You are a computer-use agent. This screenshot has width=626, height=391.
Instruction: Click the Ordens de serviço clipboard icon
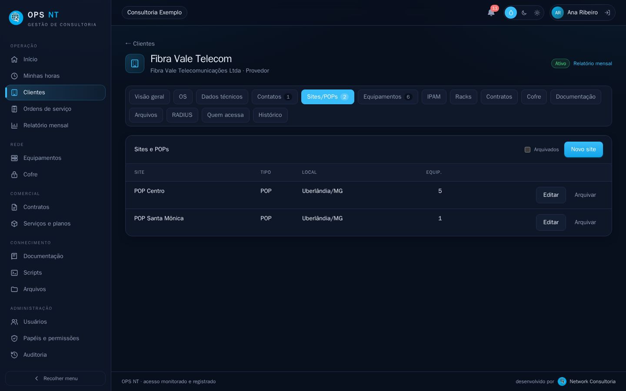[x=14, y=109]
